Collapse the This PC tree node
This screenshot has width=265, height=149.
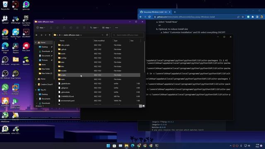[36, 90]
